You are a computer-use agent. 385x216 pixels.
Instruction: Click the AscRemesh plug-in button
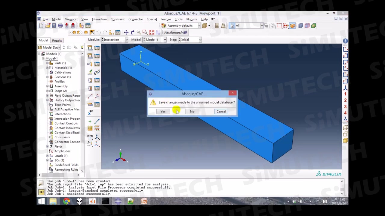tap(175, 32)
